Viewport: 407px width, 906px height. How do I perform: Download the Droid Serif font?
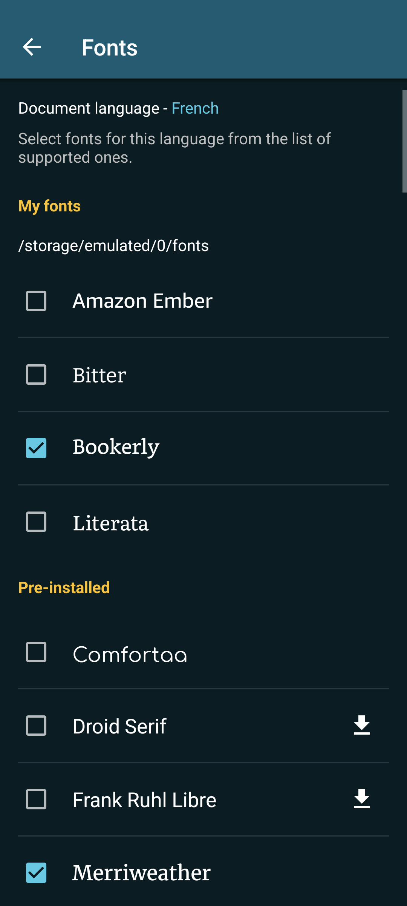pos(361,725)
